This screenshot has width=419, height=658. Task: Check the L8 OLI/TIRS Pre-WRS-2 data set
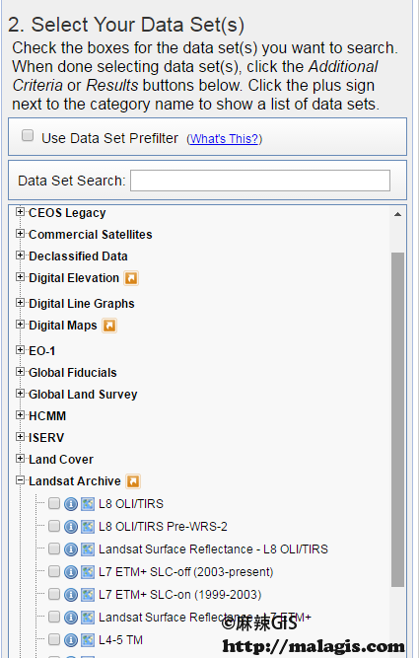pyautogui.click(x=54, y=526)
